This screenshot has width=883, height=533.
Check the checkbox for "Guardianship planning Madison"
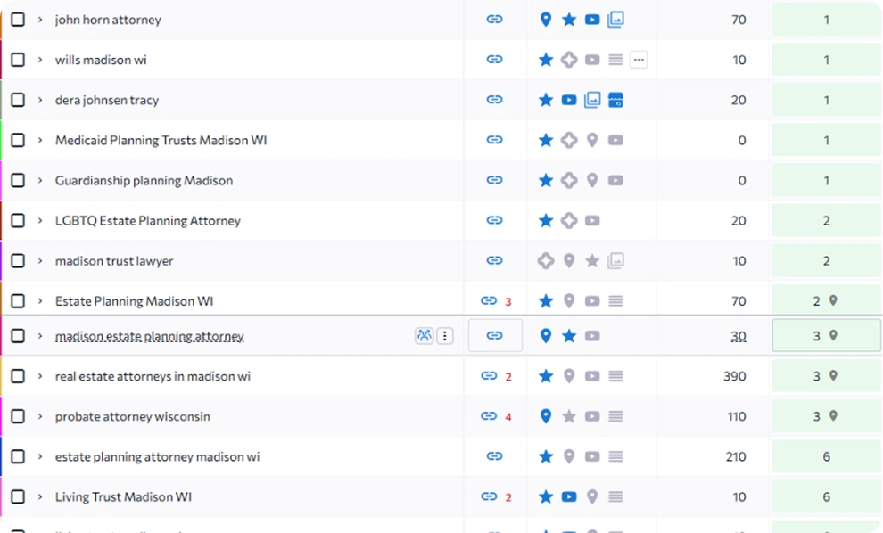point(18,180)
